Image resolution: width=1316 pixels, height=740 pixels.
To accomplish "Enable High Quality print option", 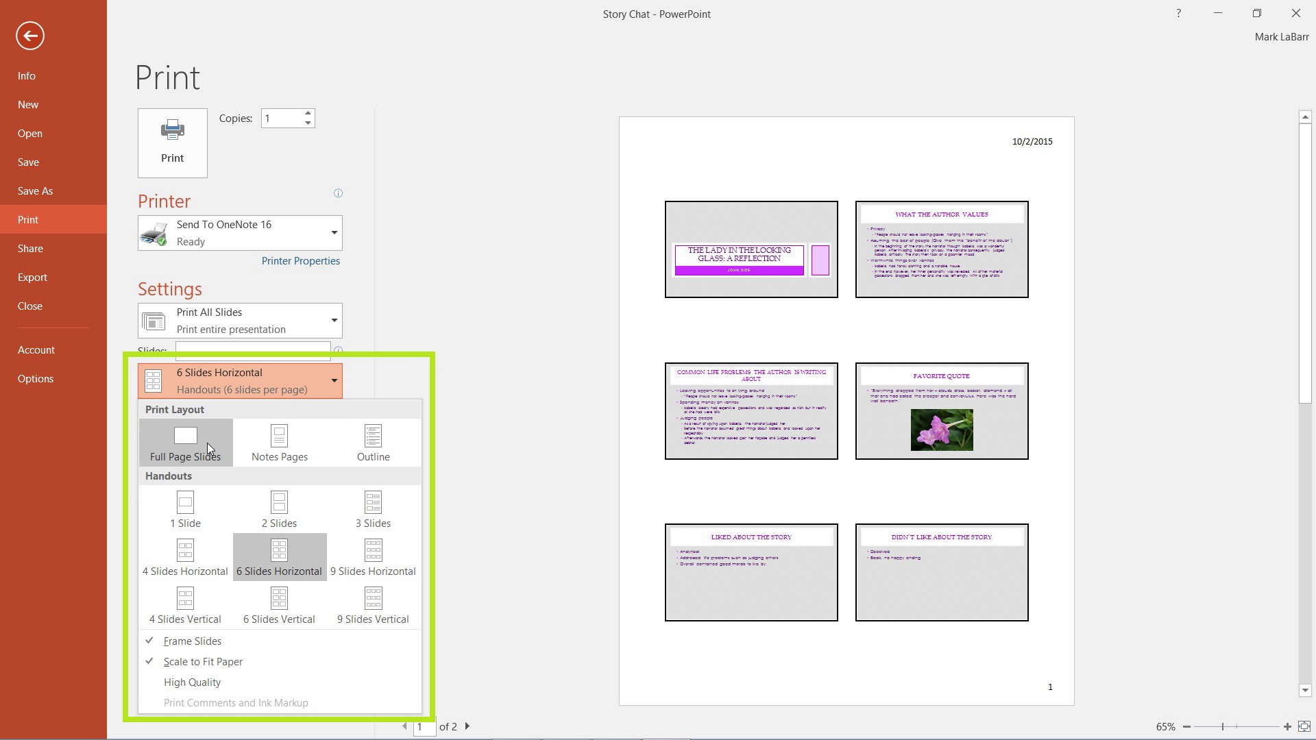I will tap(192, 681).
